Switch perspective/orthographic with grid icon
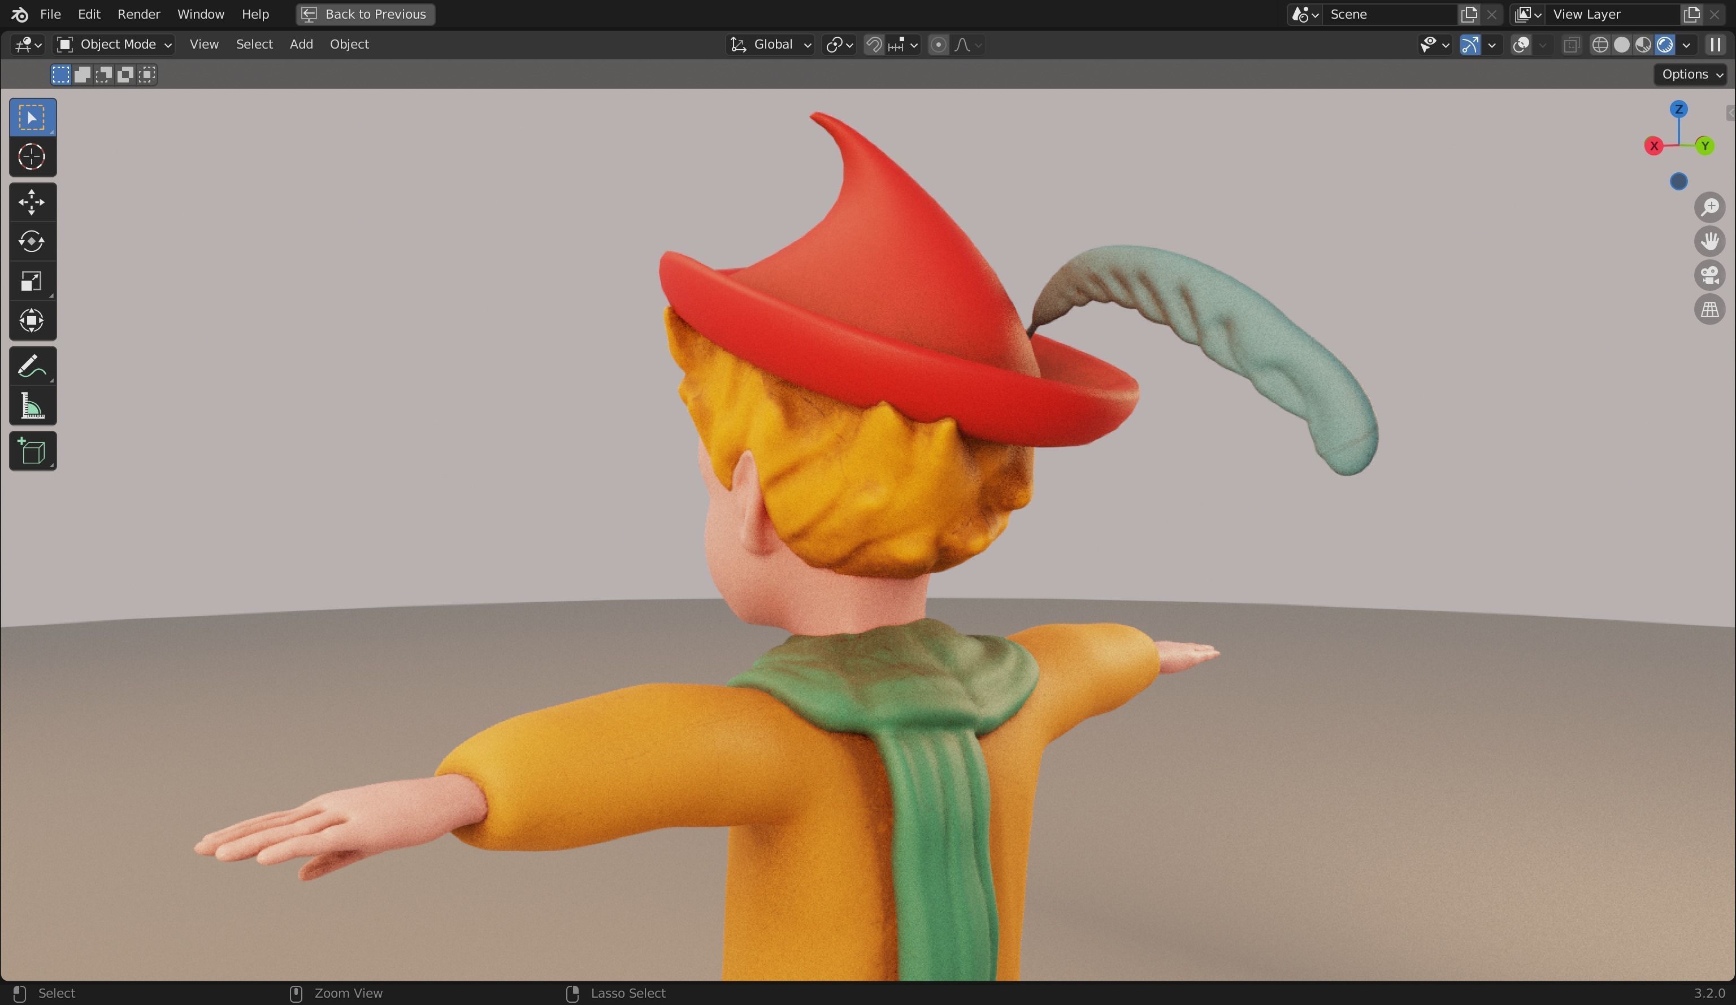The height and width of the screenshot is (1005, 1736). click(x=1710, y=310)
